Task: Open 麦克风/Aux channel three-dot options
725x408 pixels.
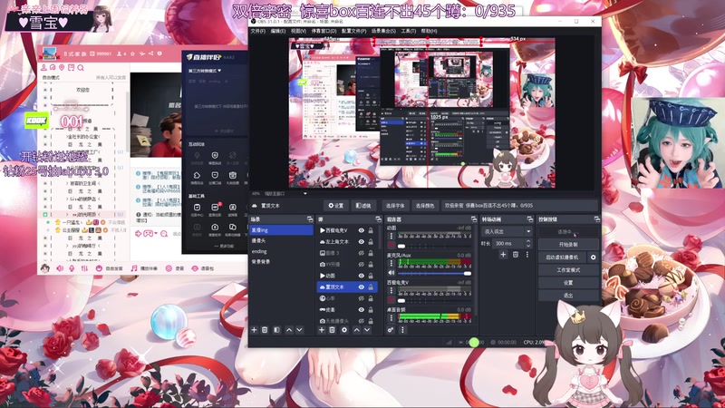Action: pos(391,263)
